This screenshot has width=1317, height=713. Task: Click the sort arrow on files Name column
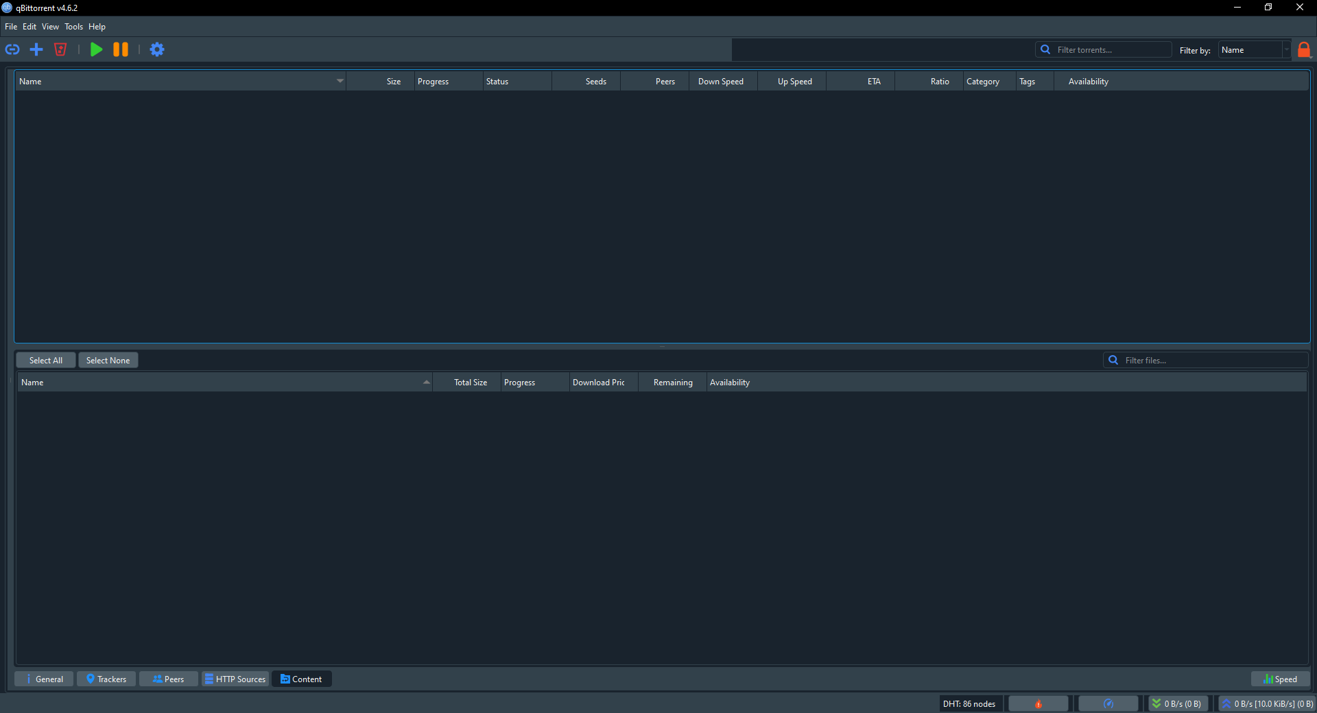tap(426, 382)
